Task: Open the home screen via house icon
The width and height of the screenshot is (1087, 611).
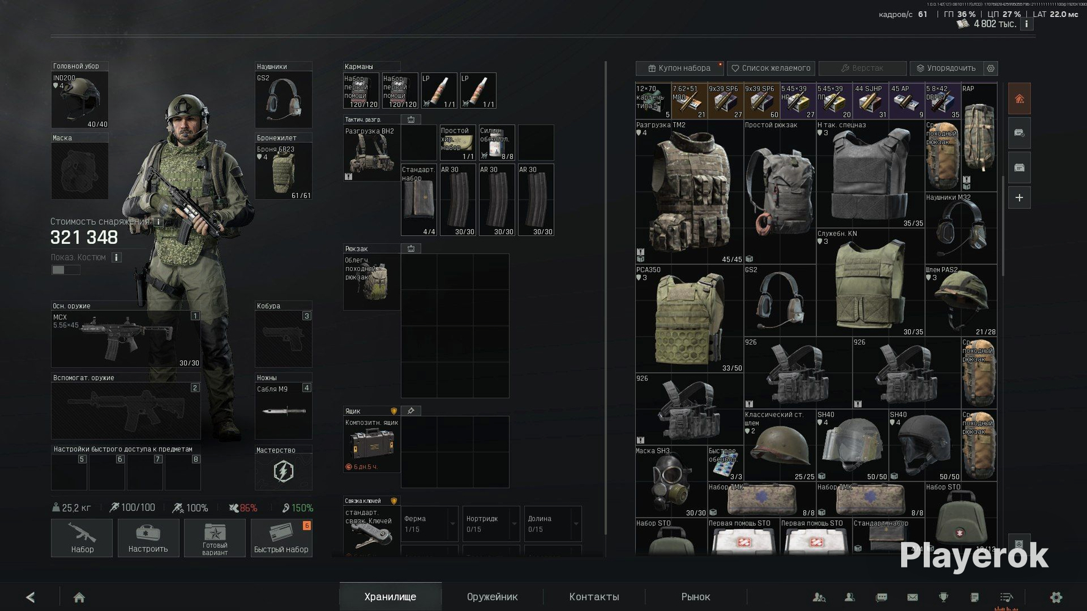Action: coord(79,597)
